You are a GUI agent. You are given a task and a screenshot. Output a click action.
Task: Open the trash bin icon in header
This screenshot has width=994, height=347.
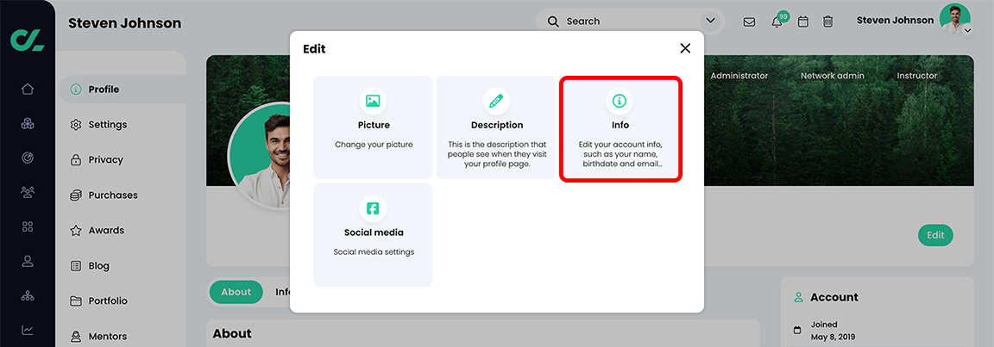[x=828, y=22]
